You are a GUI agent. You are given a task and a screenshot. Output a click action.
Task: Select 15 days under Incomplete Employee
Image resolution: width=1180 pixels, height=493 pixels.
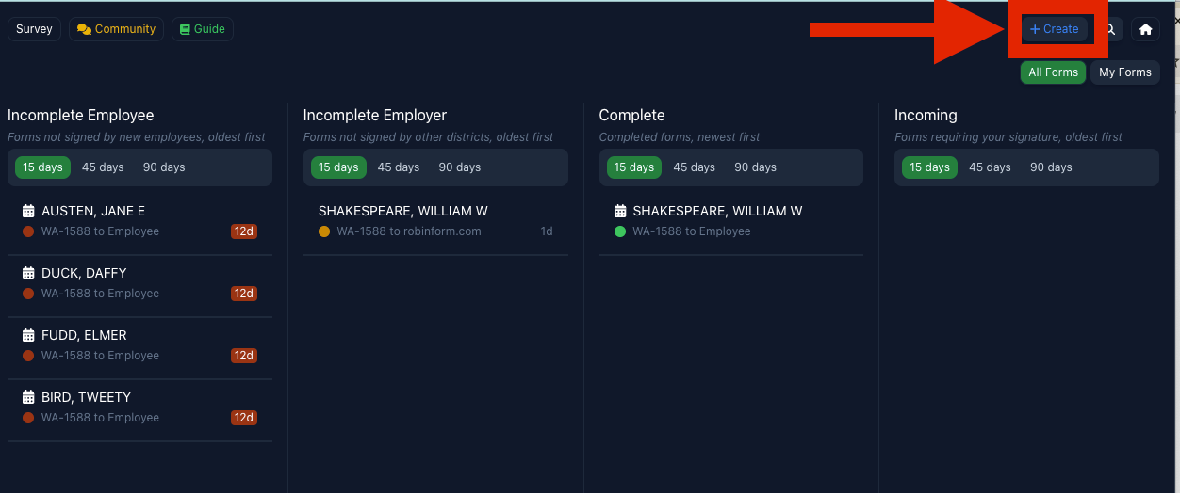(x=42, y=167)
